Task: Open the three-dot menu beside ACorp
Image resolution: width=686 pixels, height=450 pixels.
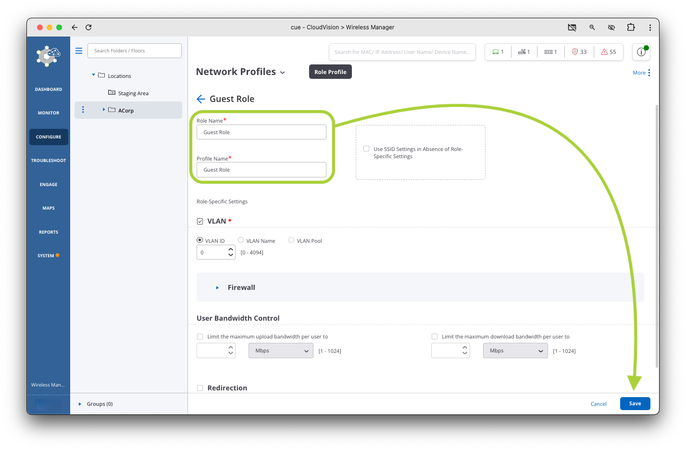Action: click(83, 110)
